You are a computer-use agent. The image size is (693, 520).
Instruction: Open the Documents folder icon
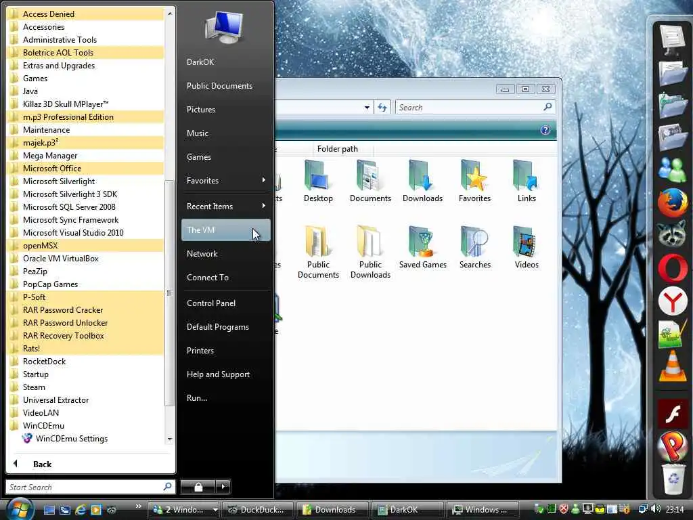pyautogui.click(x=370, y=181)
